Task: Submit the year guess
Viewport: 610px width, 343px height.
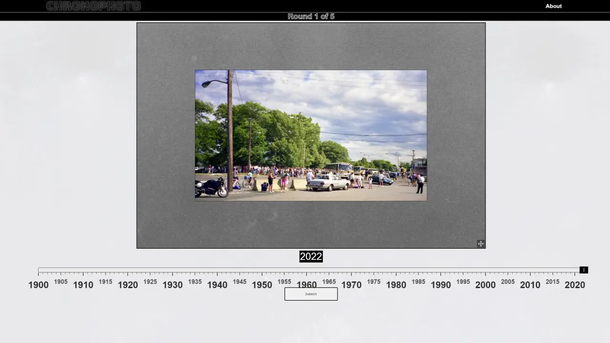Action: [311, 294]
